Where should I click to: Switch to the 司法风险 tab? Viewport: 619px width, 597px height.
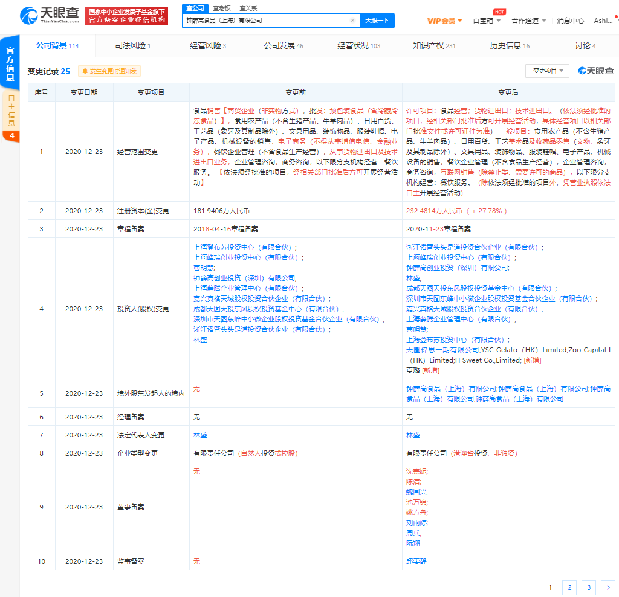click(132, 46)
